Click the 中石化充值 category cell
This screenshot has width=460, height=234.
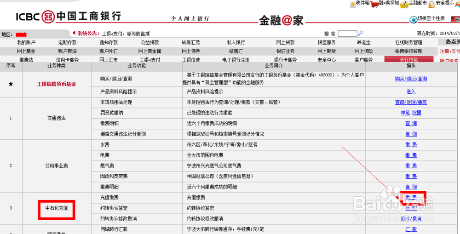(57, 208)
